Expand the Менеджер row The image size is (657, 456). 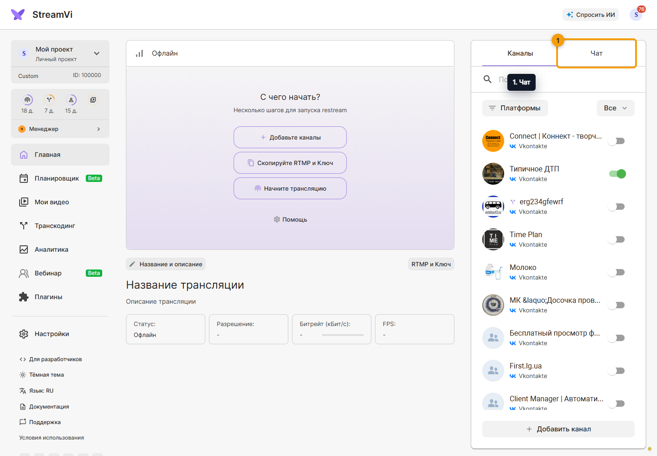(60, 129)
